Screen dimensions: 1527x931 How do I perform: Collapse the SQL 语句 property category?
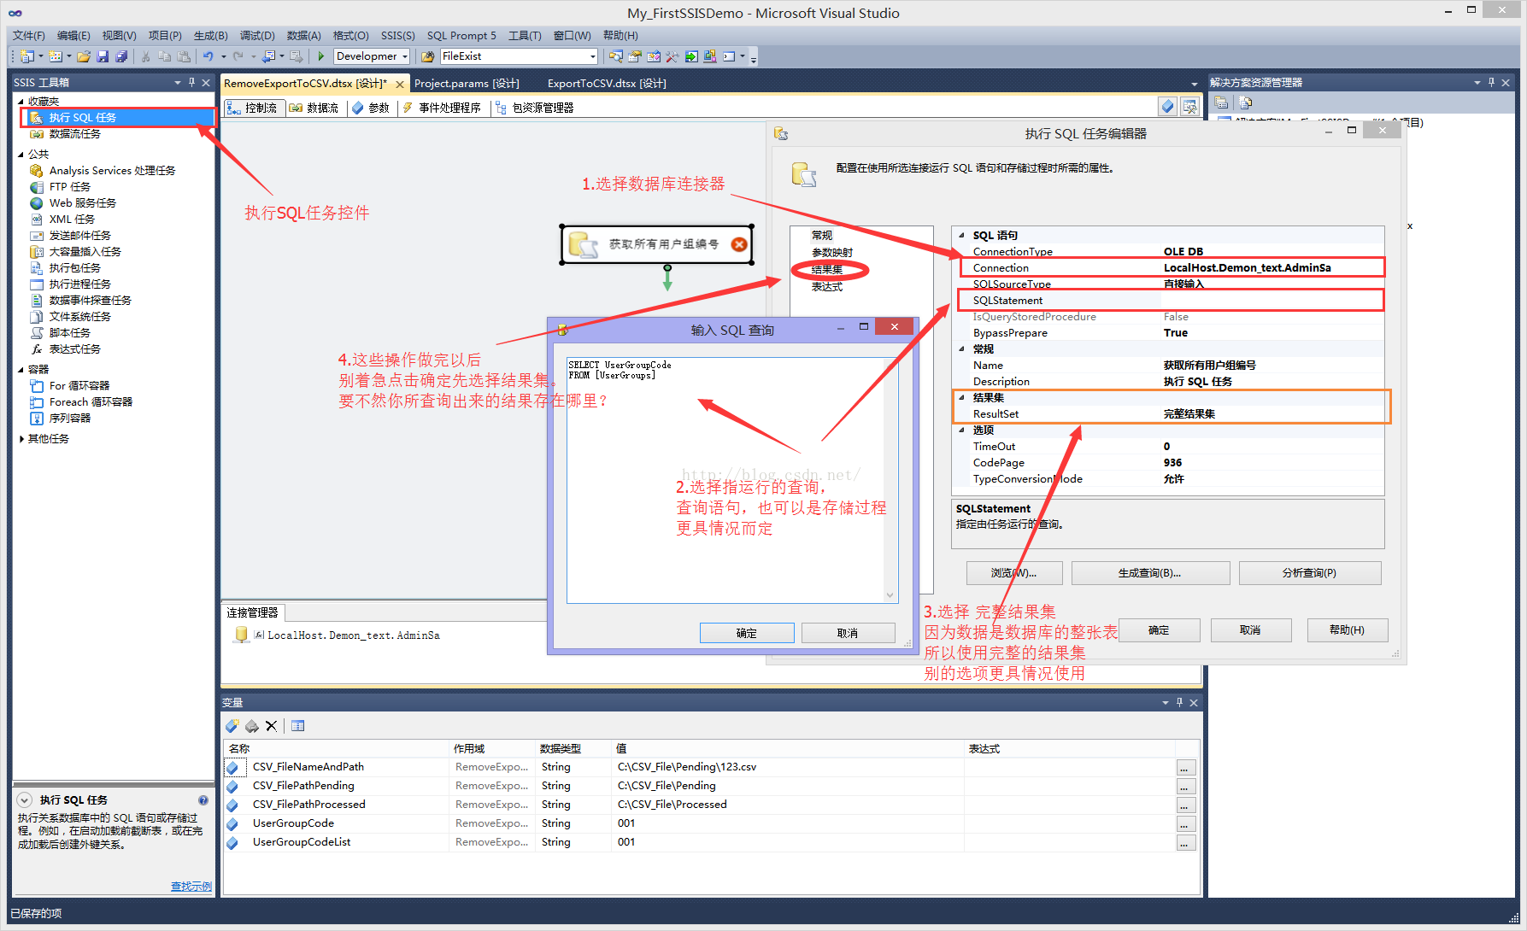point(961,236)
